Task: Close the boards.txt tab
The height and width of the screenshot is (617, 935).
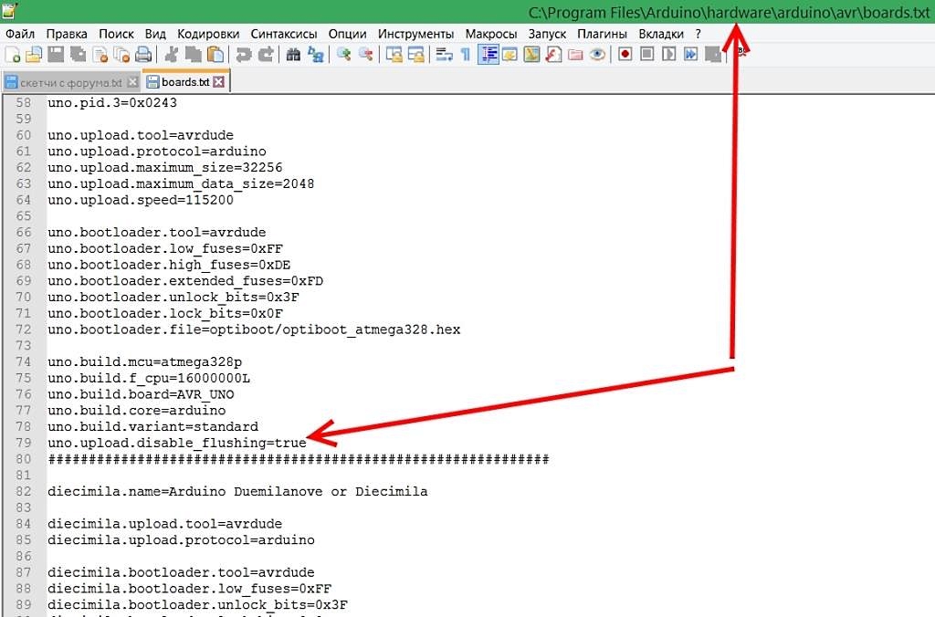Action: point(219,82)
